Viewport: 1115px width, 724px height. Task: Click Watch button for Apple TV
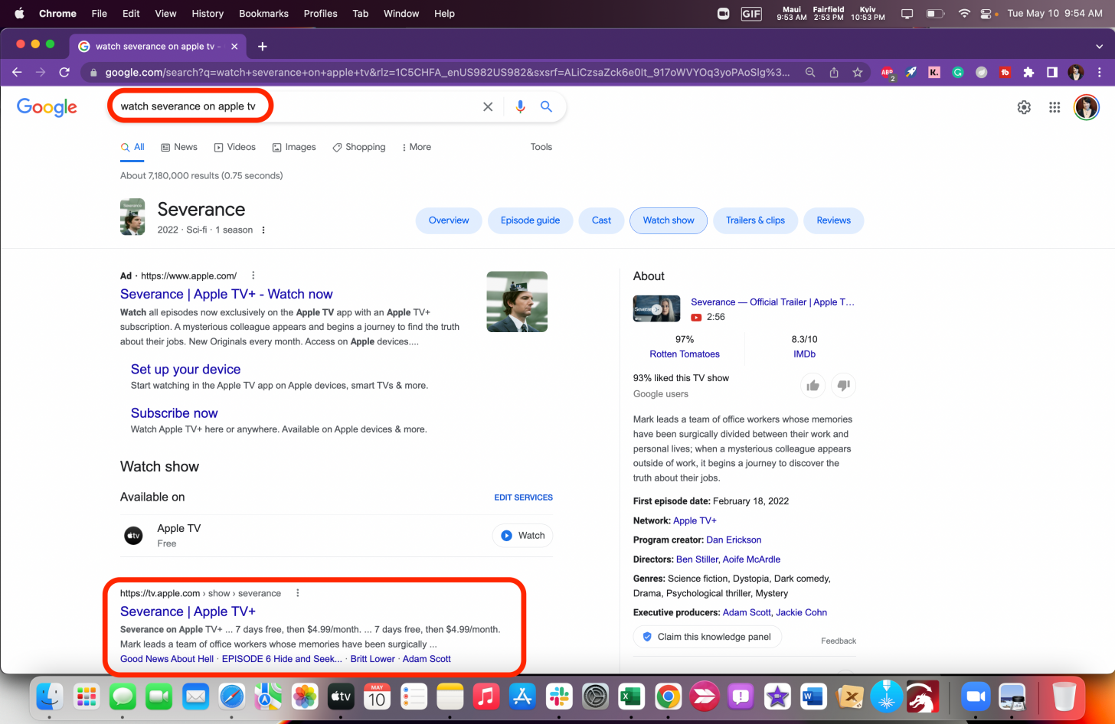[523, 536]
